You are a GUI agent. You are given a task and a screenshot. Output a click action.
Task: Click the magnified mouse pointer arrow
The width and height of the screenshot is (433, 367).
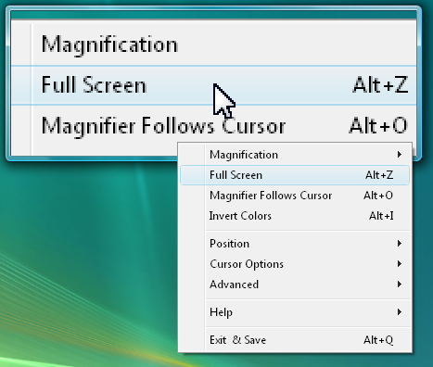(223, 100)
